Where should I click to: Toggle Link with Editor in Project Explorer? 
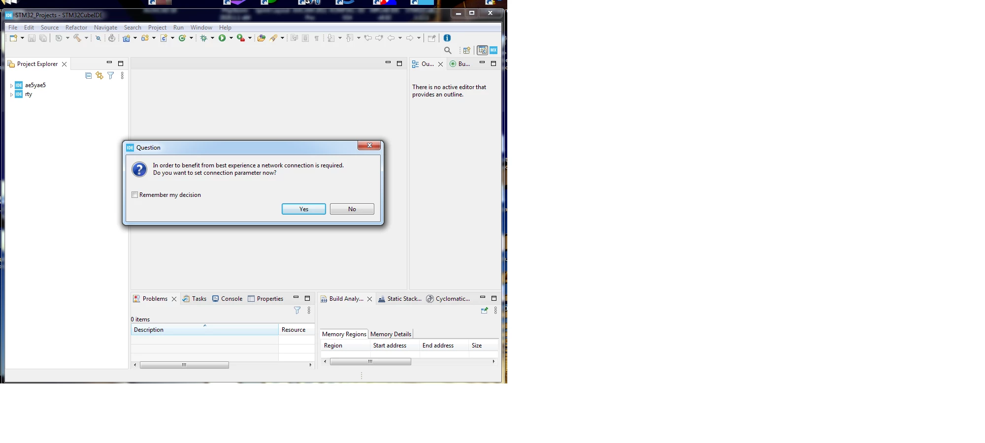(x=99, y=75)
